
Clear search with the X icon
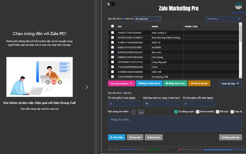click(239, 19)
